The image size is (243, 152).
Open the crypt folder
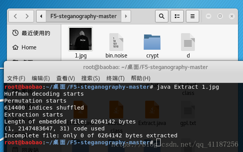pyautogui.click(x=152, y=42)
